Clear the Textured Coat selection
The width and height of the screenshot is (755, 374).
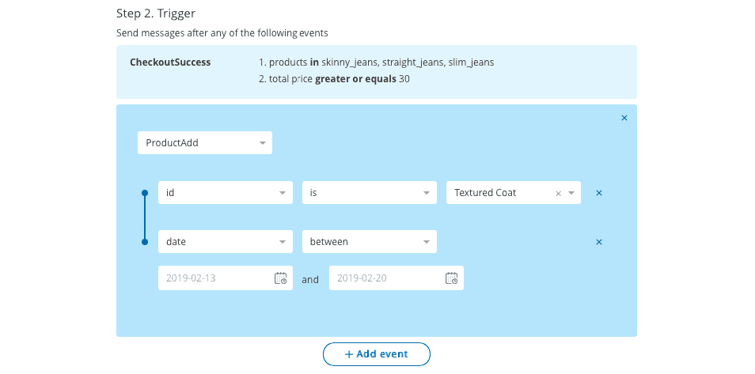point(558,193)
